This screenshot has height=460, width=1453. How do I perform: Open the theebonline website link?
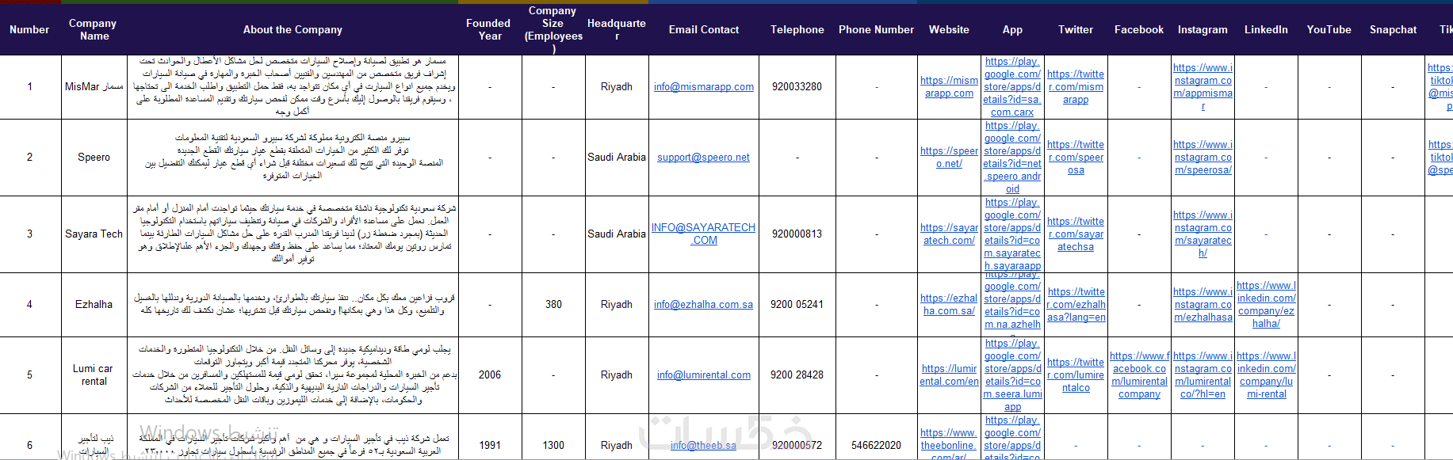[x=949, y=445]
